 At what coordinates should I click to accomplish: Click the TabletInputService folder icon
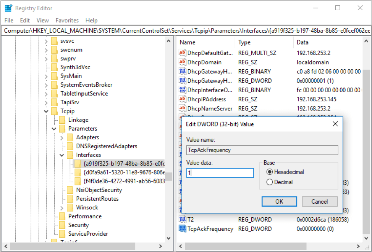coord(54,94)
